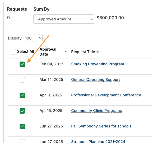This screenshot has width=152, height=143.
Task: Open the General Operating Support link
Action: [x=96, y=80]
